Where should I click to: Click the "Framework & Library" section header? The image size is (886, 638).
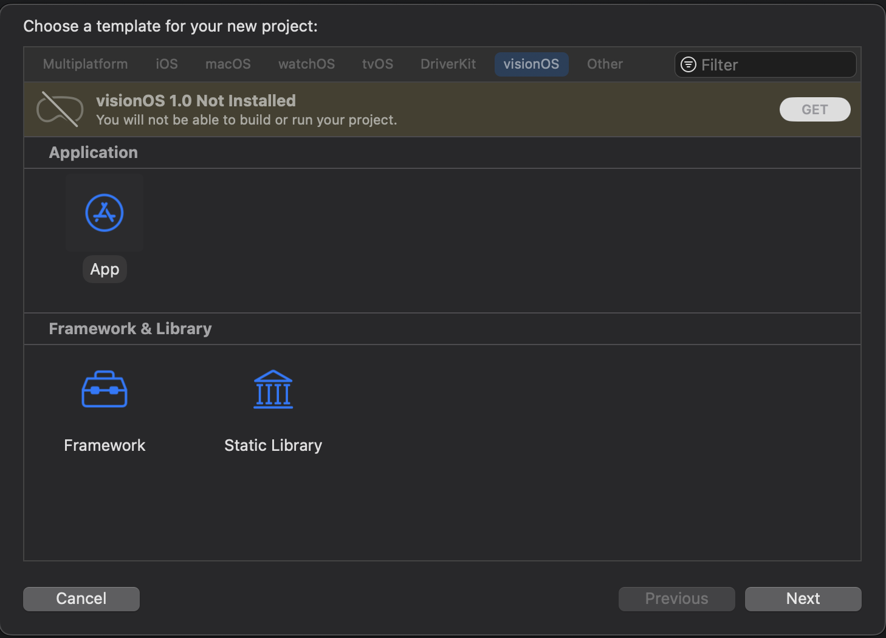(130, 329)
